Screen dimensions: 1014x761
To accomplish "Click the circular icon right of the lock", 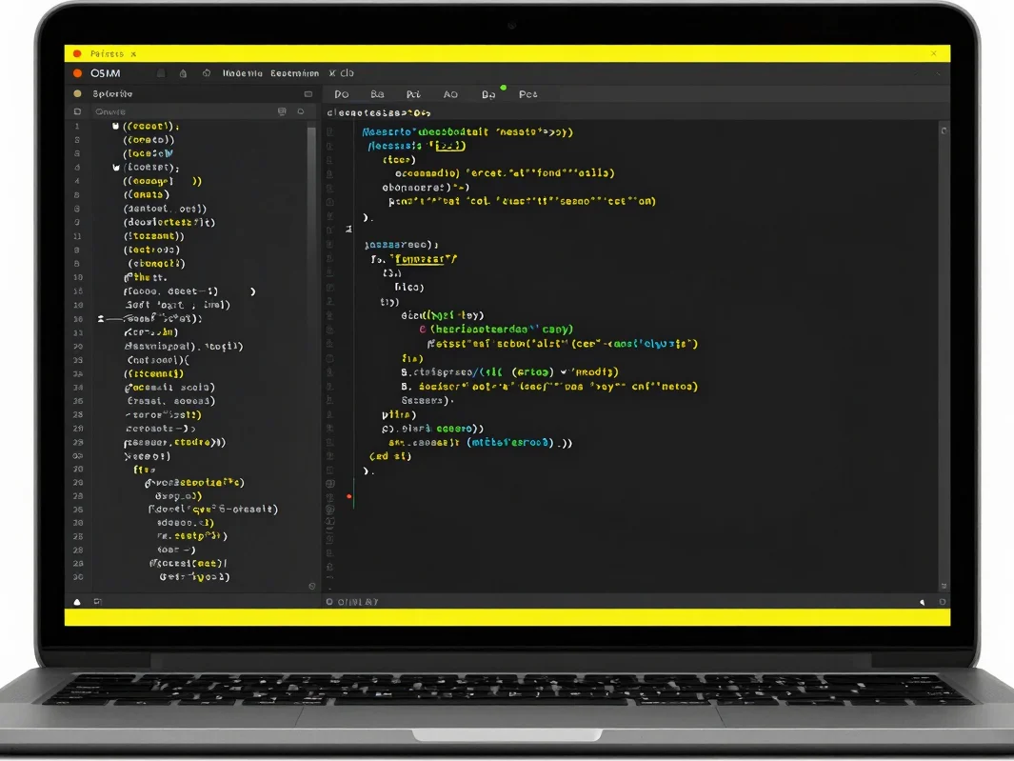I will [207, 73].
